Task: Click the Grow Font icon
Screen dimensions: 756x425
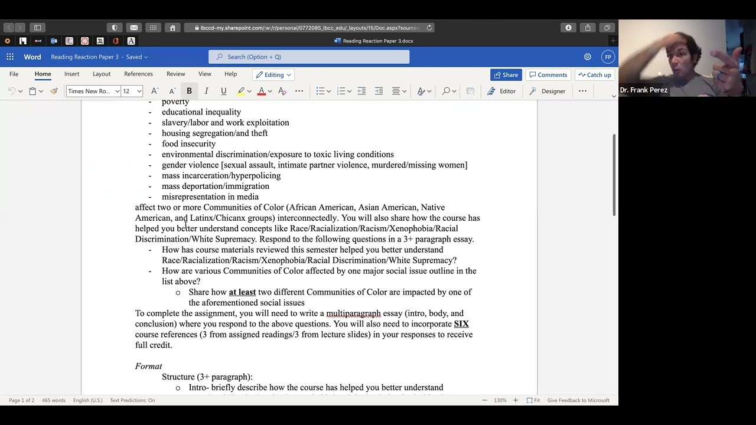Action: pyautogui.click(x=155, y=91)
